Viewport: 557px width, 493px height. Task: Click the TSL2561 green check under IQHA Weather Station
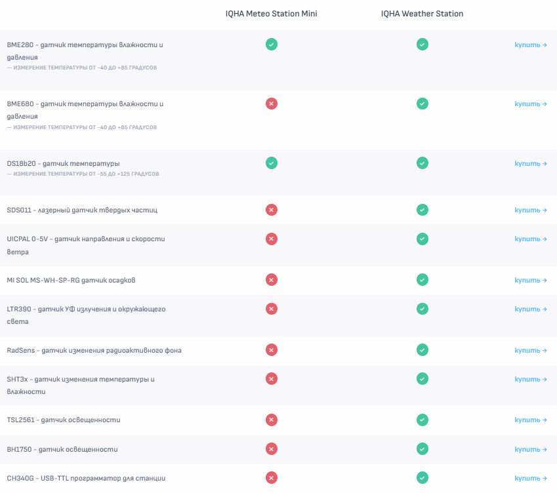(423, 420)
